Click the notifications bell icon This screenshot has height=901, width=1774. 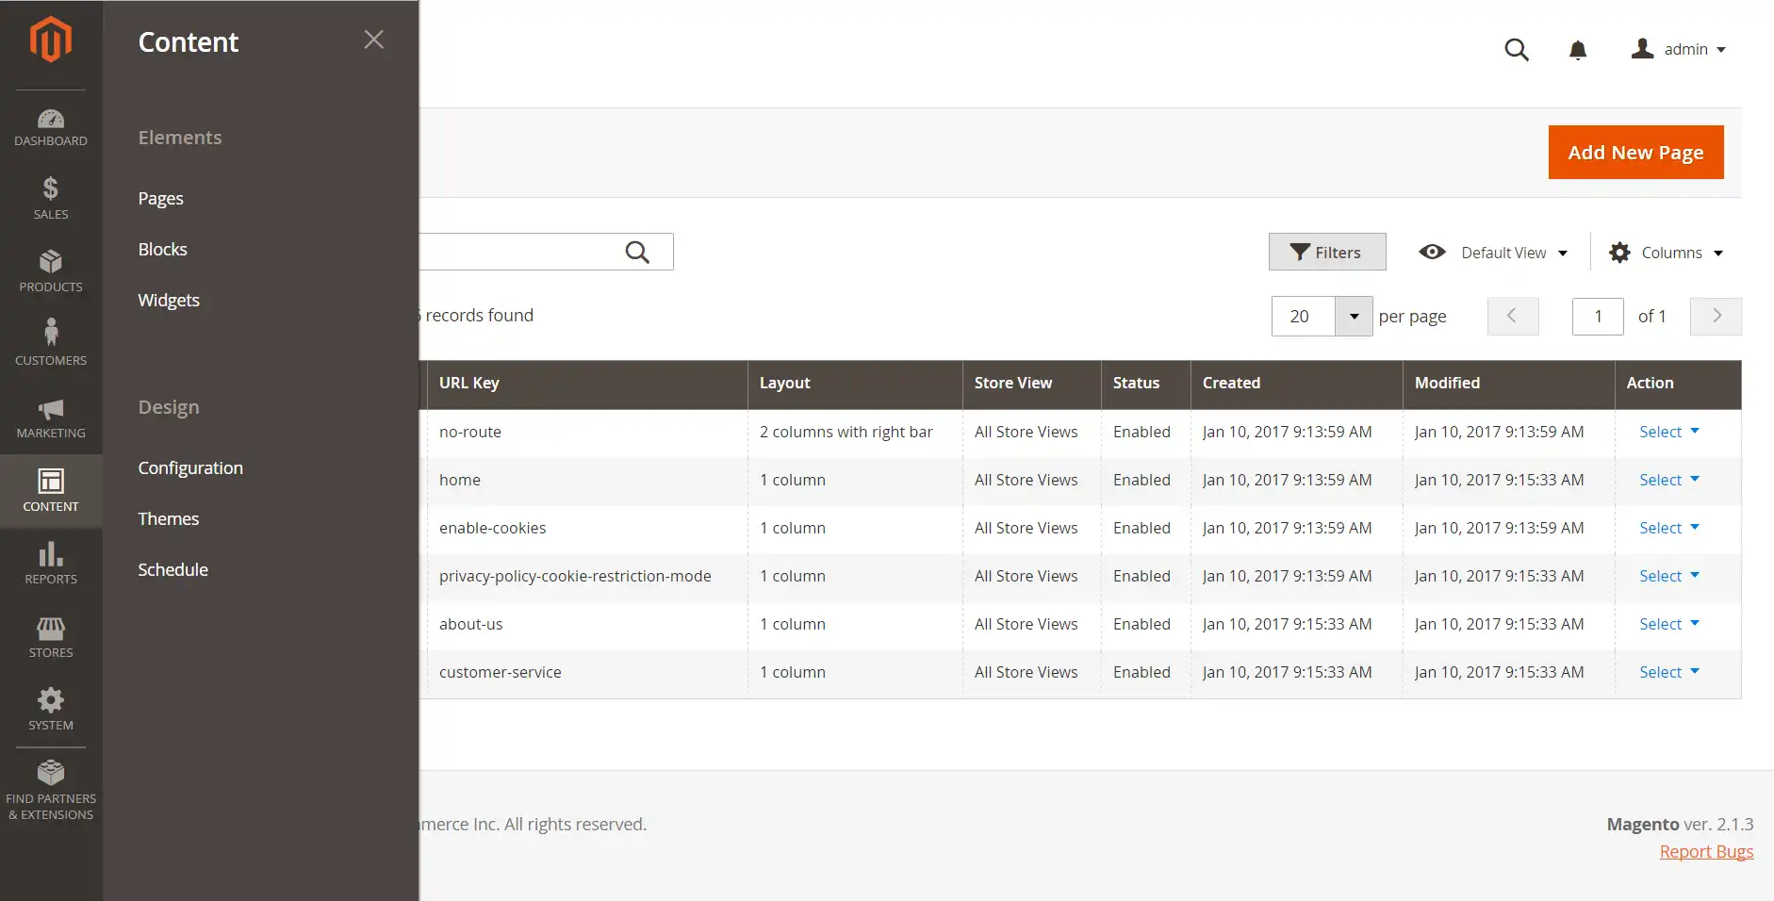tap(1577, 50)
